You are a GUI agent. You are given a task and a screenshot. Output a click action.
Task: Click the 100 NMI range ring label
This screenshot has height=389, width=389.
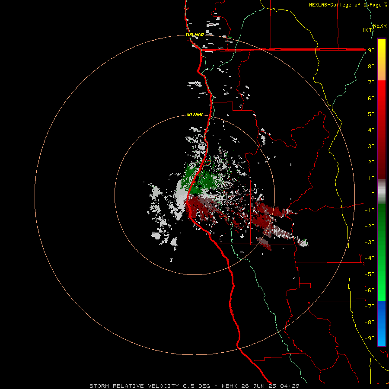pyautogui.click(x=194, y=35)
